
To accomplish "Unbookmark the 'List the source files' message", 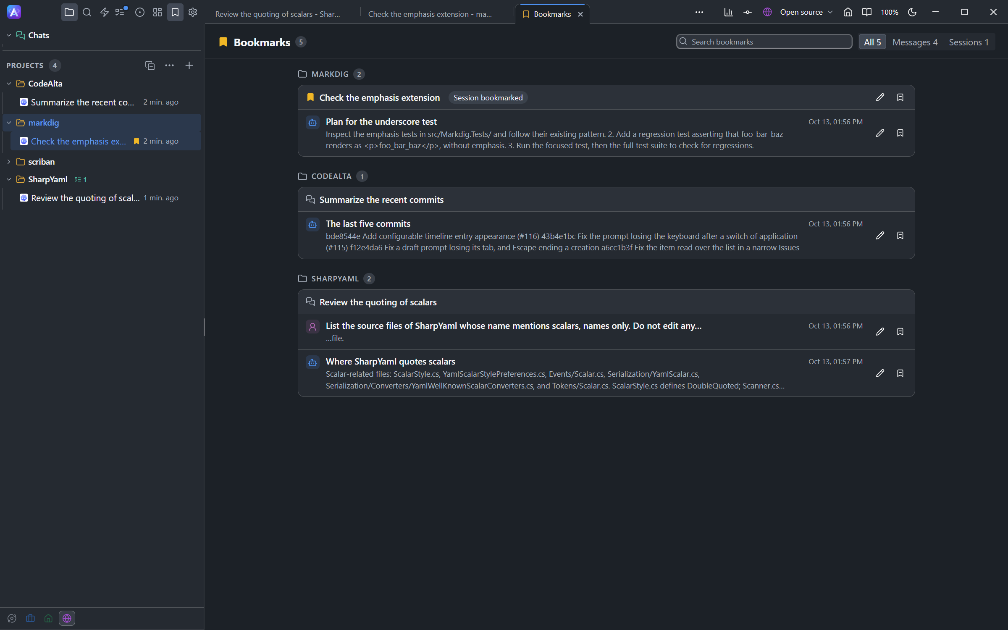I will pyautogui.click(x=900, y=332).
